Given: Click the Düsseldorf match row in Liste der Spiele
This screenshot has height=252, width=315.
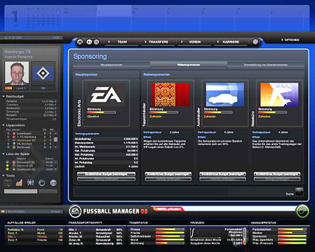Looking at the screenshot, I should 30,162.
